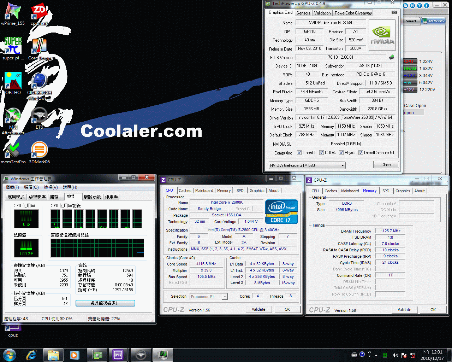Open the 檔案(F) menu in Task Manager
The image size is (452, 362).
12,187
